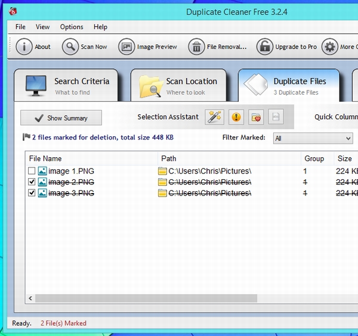Viewport: 358px width, 336px height.
Task: Click the Show Summary button
Action: pos(61,118)
